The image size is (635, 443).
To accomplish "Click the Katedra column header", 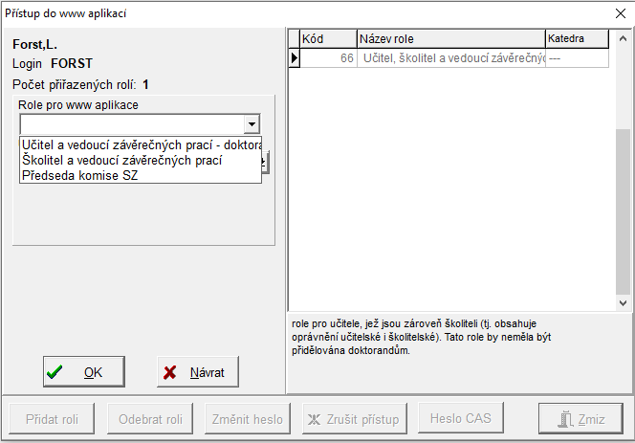I will click(577, 39).
